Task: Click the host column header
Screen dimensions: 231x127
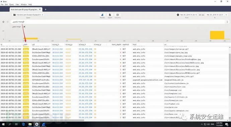Action: point(135,44)
